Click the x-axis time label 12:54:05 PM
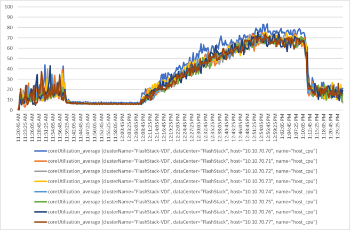 click(261, 128)
